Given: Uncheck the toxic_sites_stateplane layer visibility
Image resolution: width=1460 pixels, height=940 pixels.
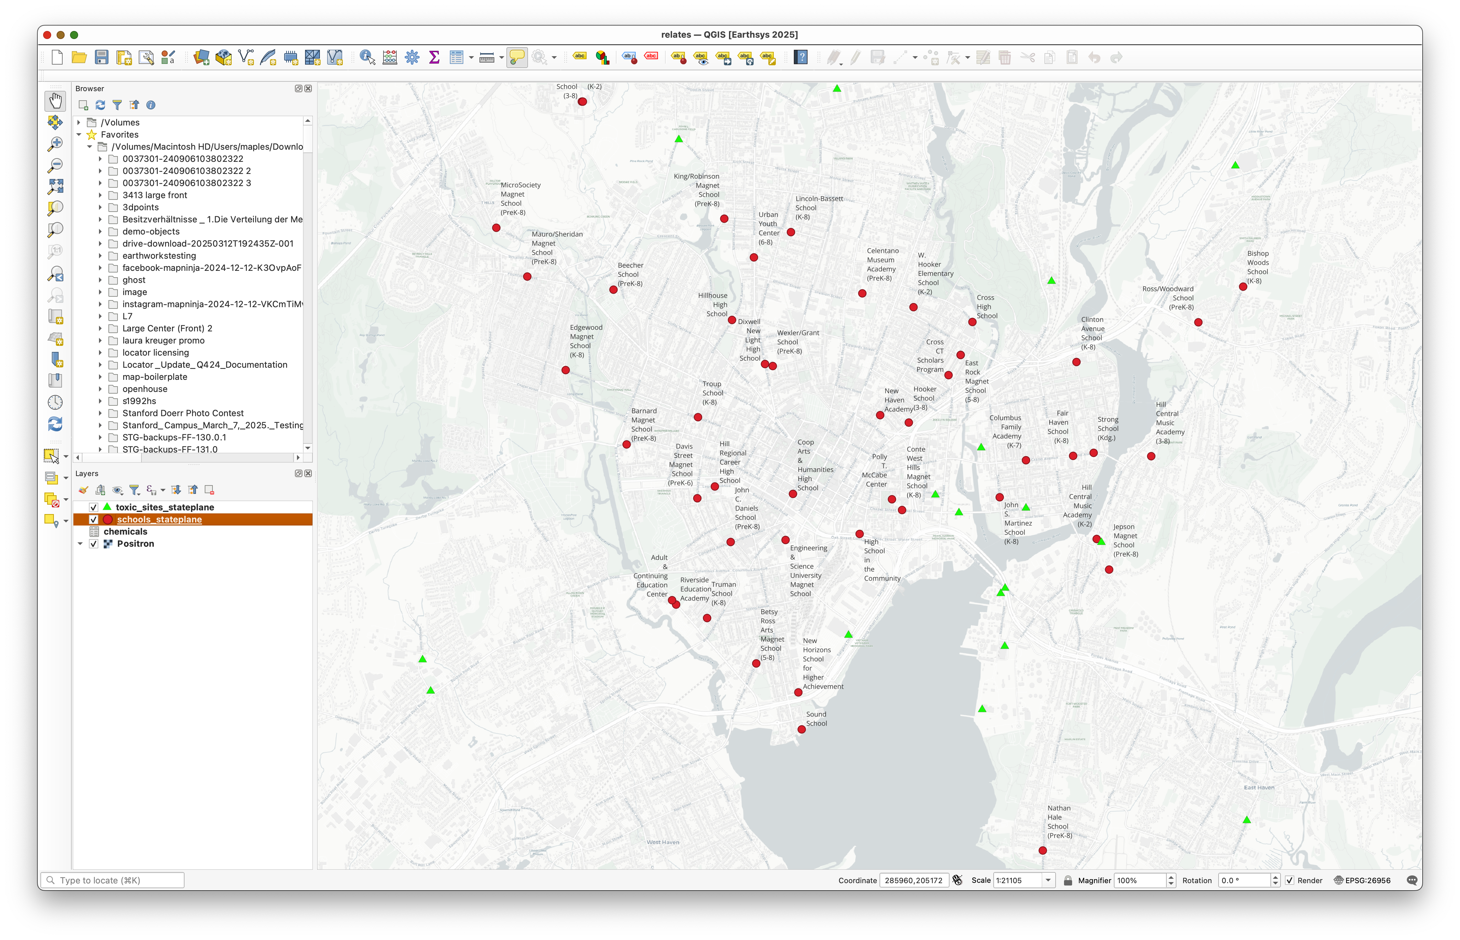Looking at the screenshot, I should (94, 507).
